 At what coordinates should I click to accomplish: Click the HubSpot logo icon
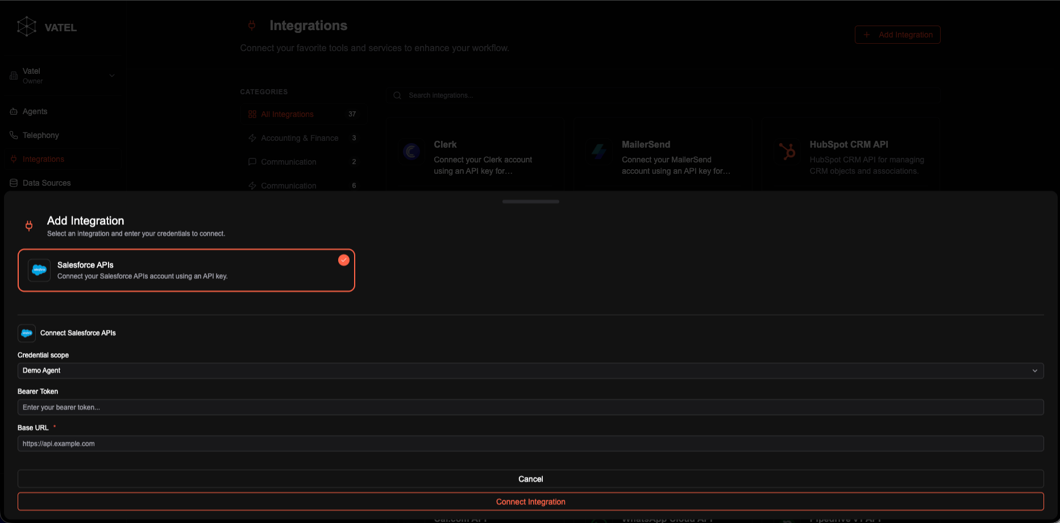point(787,151)
